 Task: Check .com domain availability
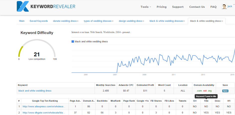point(199,91)
